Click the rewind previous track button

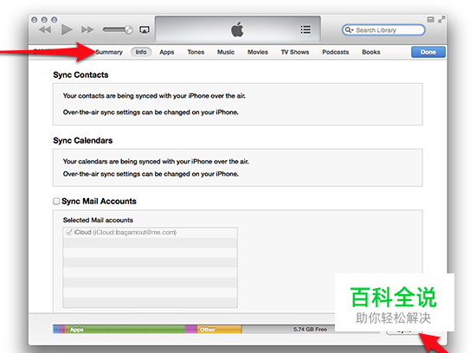(x=45, y=29)
